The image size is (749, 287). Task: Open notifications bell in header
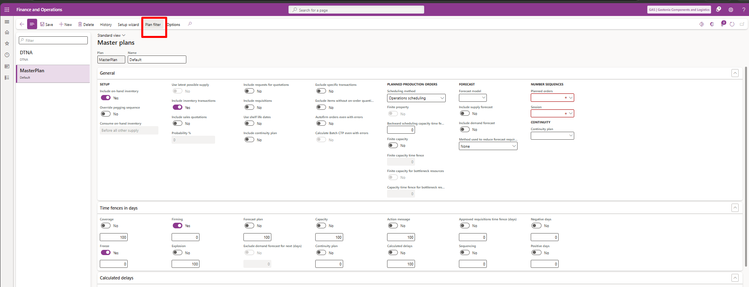pyautogui.click(x=718, y=10)
